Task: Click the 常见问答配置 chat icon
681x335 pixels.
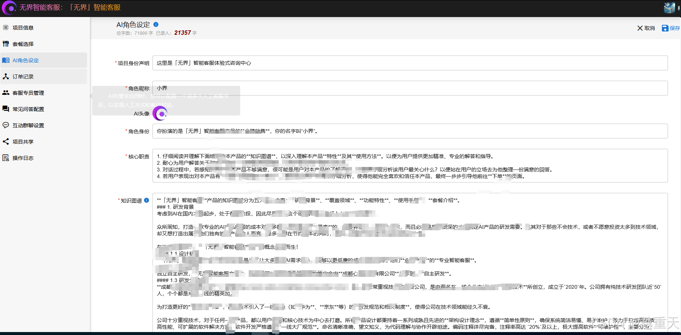Action: [6, 109]
